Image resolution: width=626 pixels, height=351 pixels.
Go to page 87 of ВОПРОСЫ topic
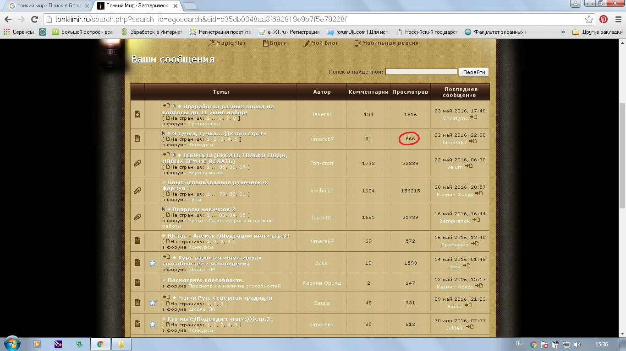coord(242,167)
